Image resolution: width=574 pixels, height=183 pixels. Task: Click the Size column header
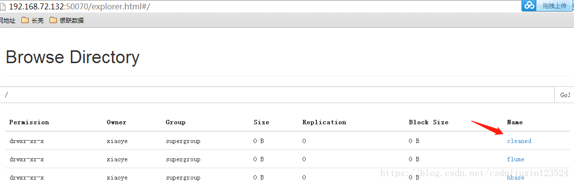click(261, 122)
